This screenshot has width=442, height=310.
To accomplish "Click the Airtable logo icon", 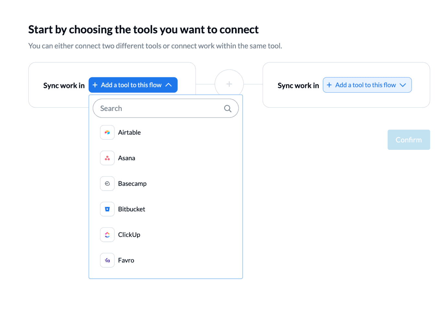I will tap(107, 132).
